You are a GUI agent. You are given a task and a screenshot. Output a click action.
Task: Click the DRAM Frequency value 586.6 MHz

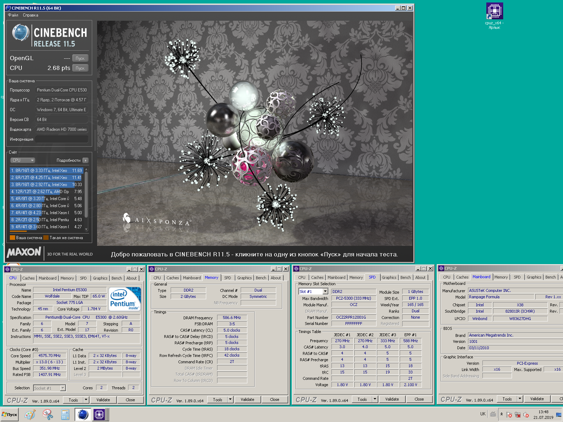[232, 318]
